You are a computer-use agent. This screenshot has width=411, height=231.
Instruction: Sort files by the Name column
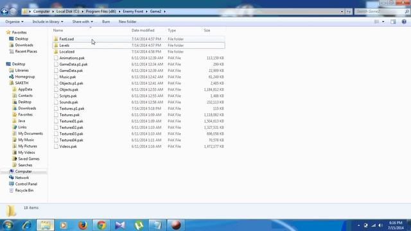58,30
